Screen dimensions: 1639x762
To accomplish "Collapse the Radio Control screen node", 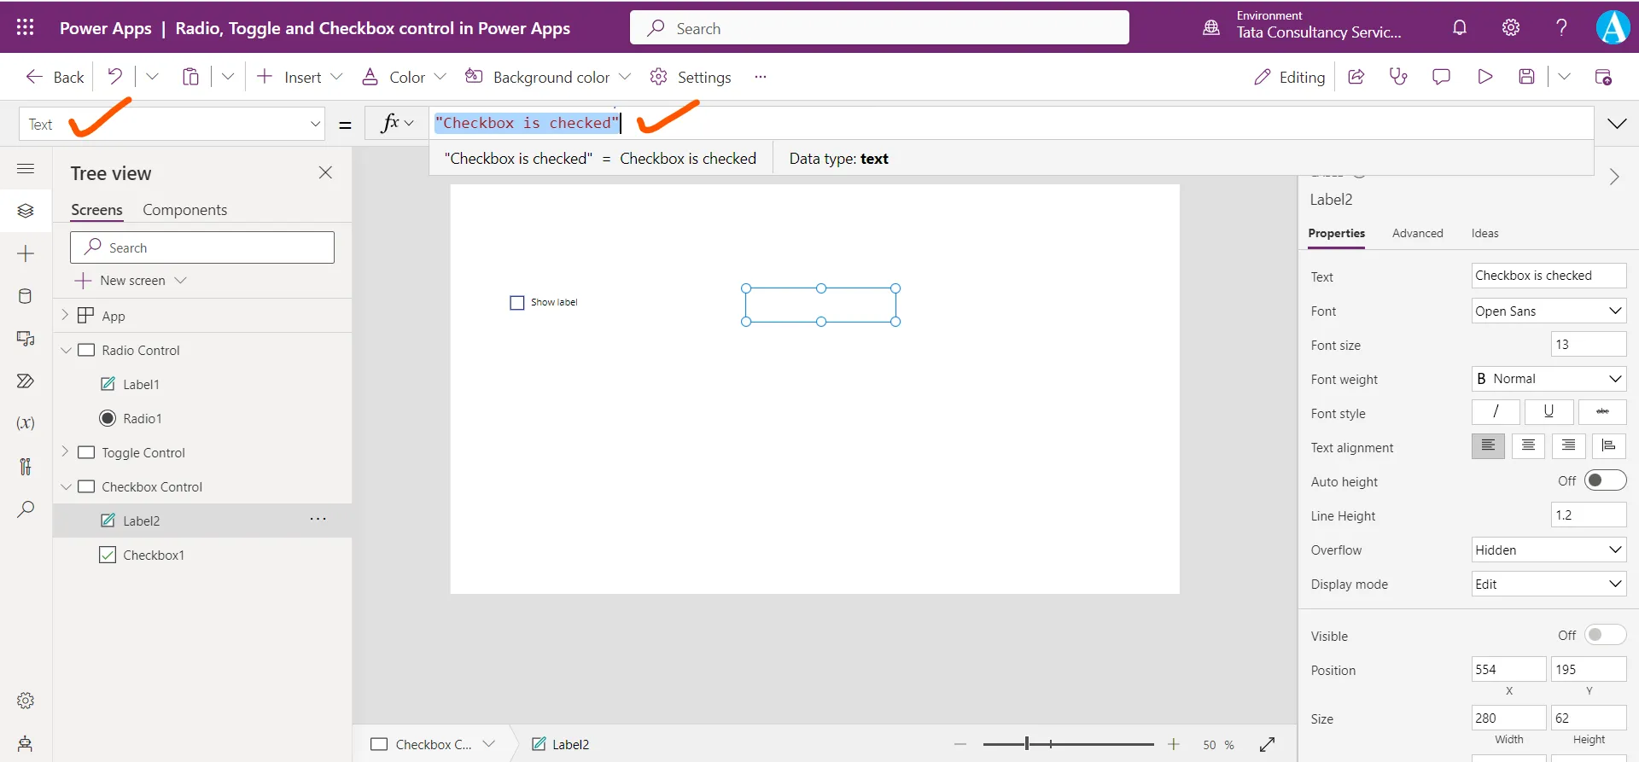I will click(65, 350).
